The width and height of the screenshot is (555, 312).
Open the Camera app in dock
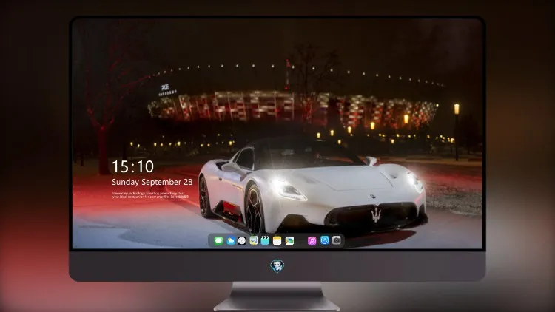[337, 240]
